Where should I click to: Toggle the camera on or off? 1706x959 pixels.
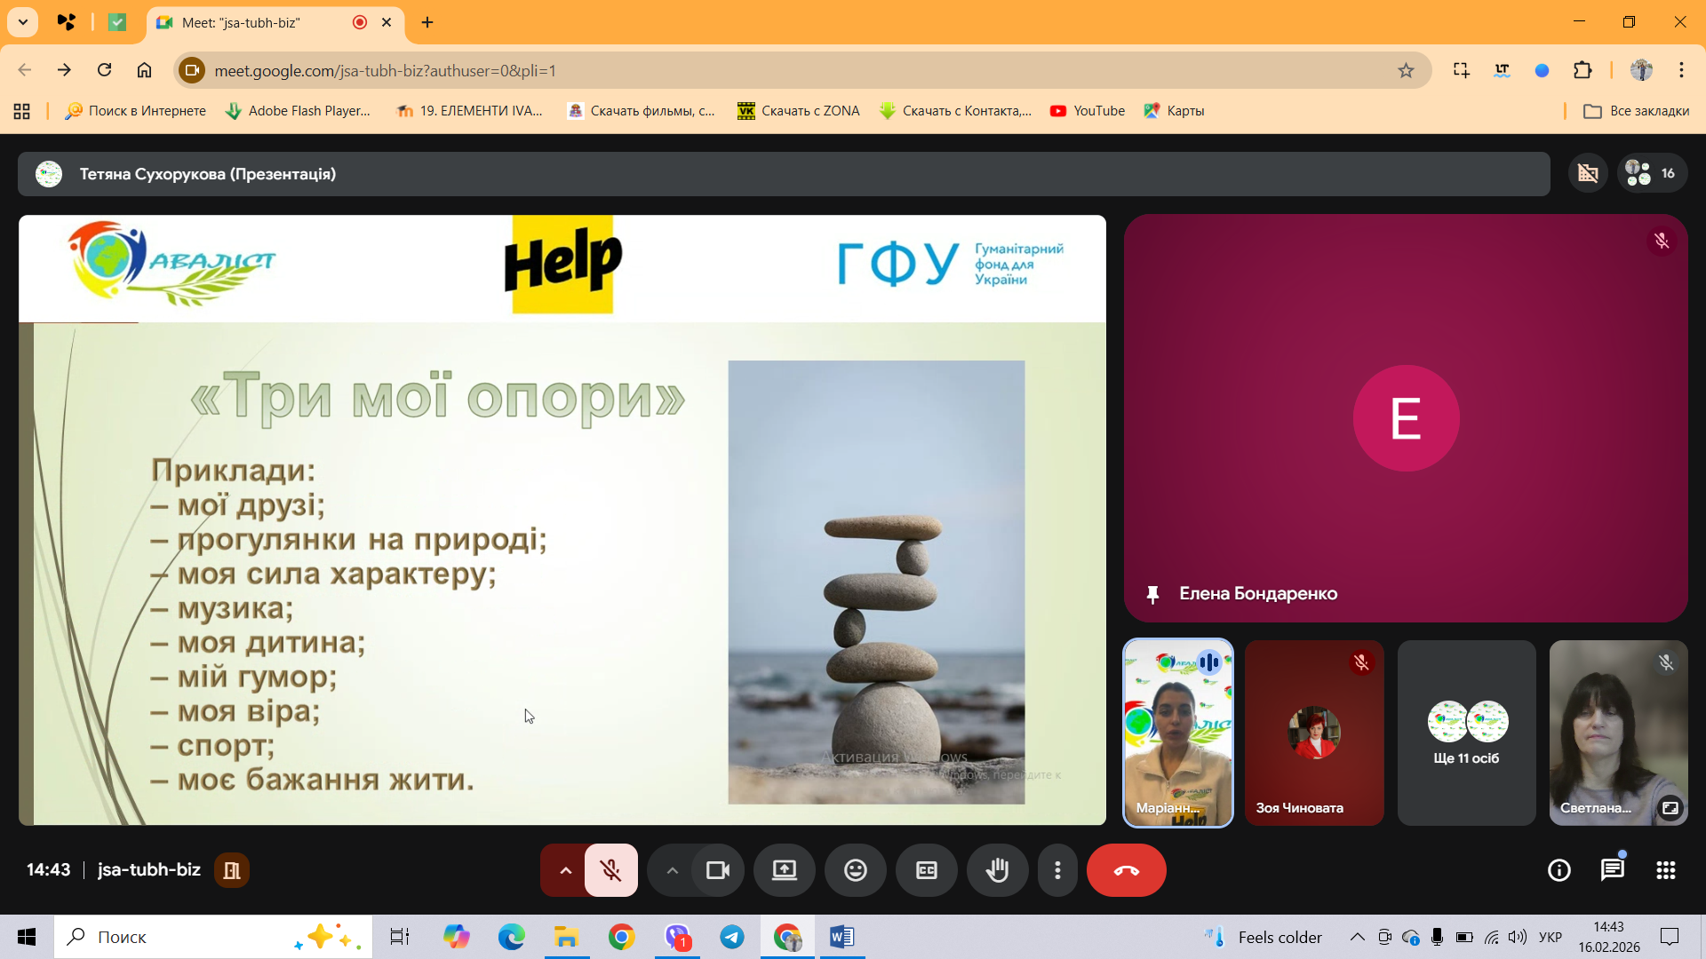717,870
